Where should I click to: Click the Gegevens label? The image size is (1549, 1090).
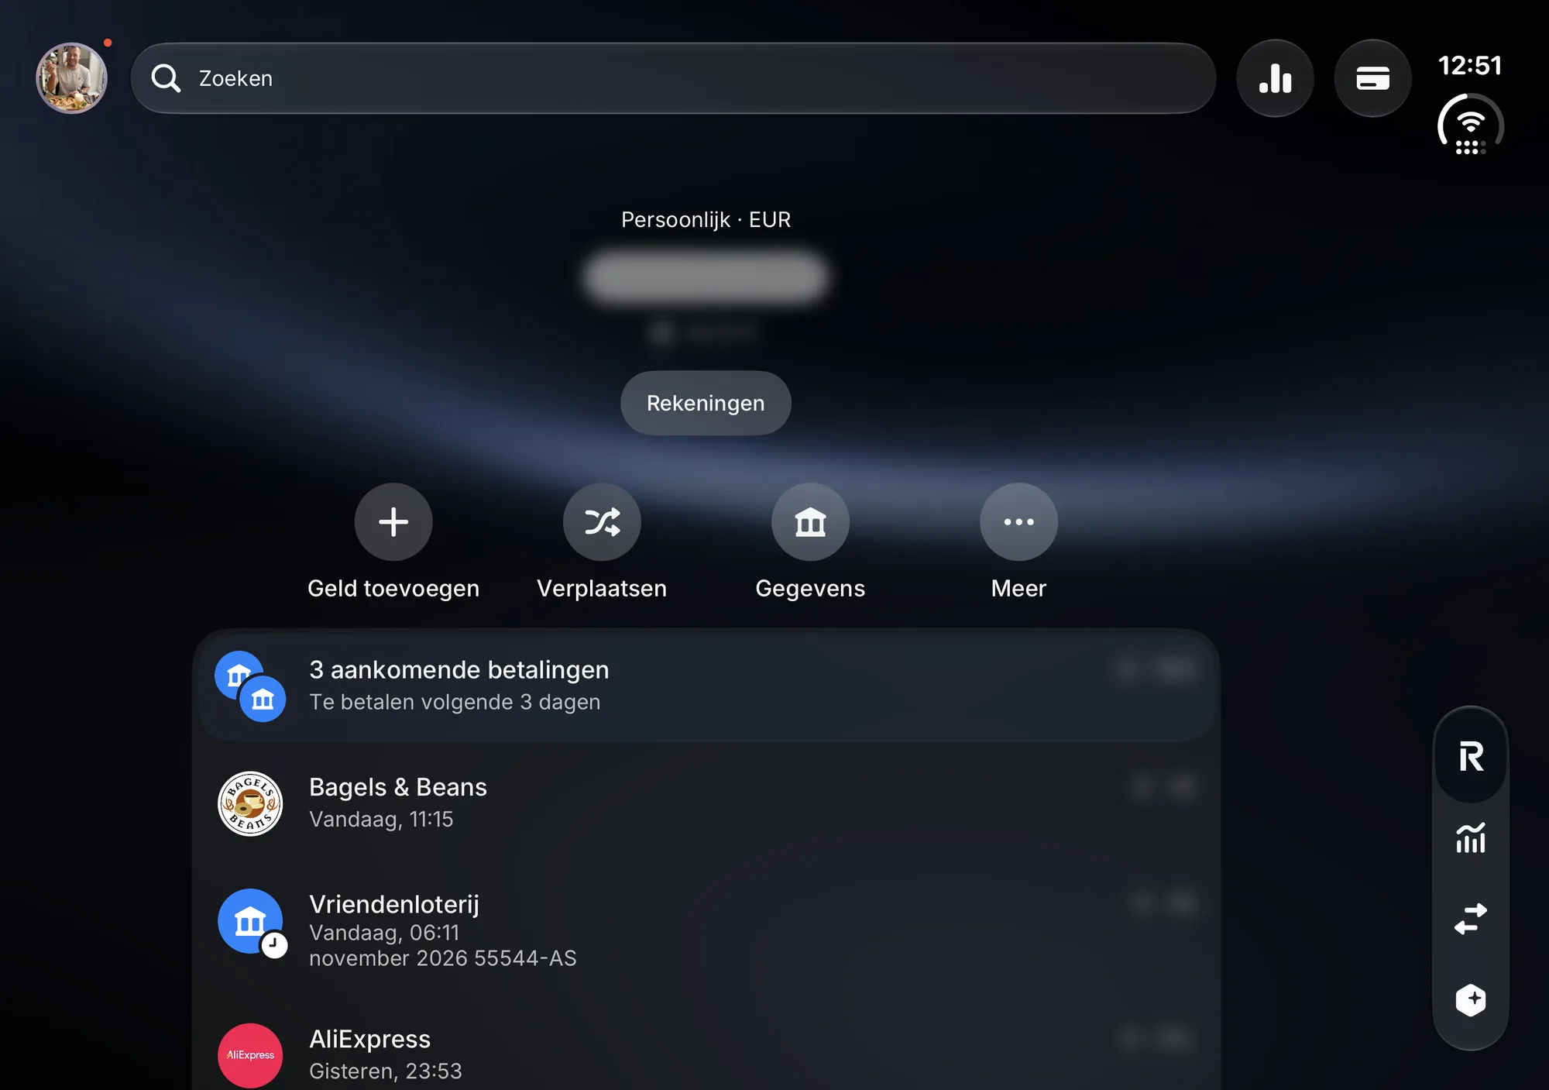click(x=810, y=588)
